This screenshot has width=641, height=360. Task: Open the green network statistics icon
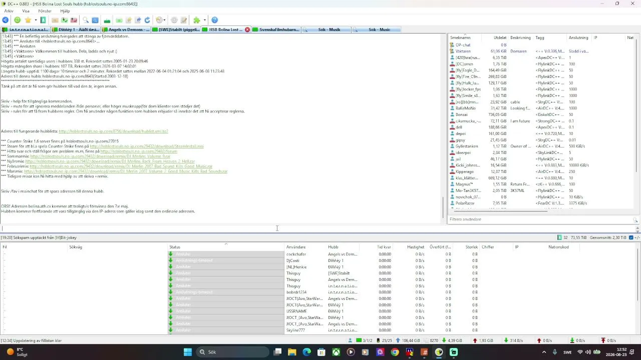(107, 20)
